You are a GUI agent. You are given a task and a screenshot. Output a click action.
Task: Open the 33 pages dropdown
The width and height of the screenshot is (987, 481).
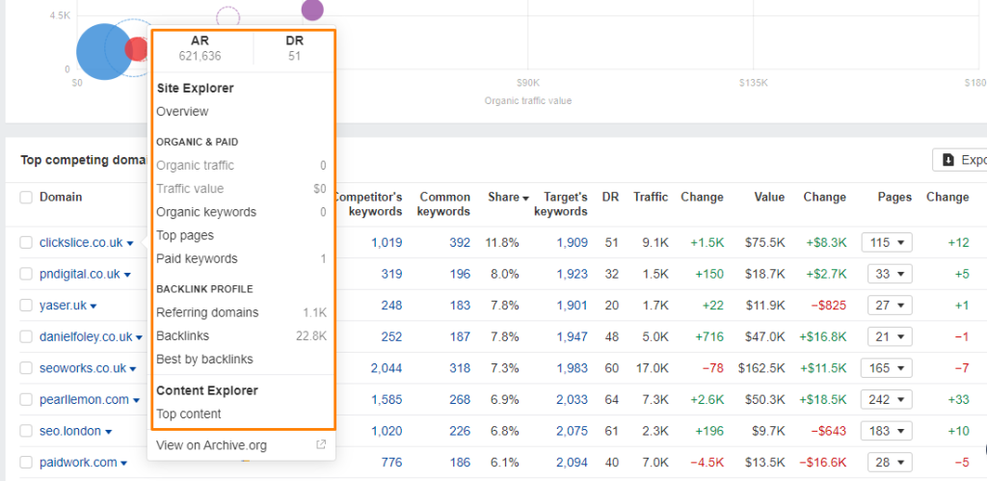(890, 274)
